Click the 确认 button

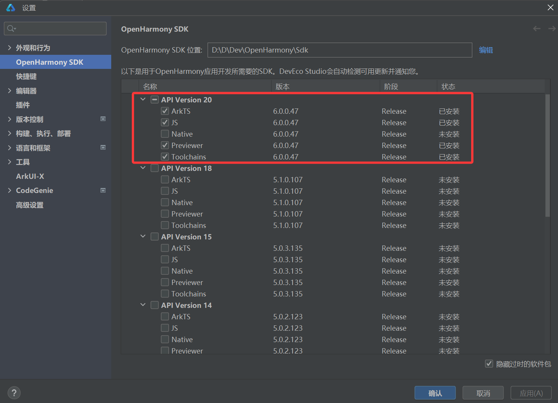pos(435,393)
